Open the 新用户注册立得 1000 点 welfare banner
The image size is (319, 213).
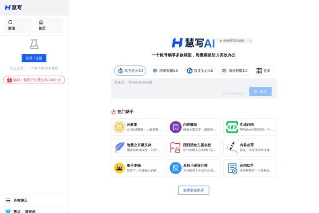pos(34,80)
